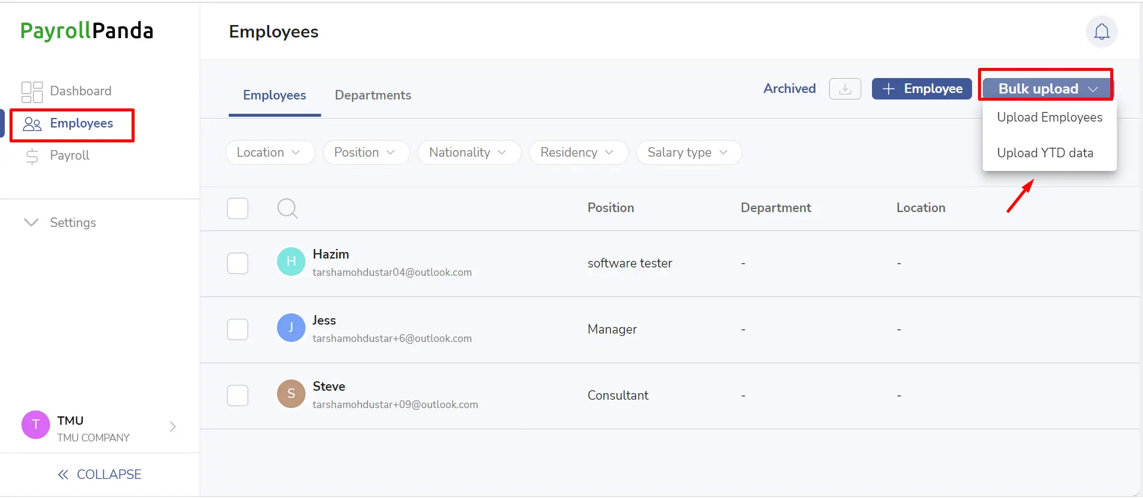This screenshot has width=1143, height=498.
Task: Open the Salary type filter dropdown
Action: (x=689, y=152)
